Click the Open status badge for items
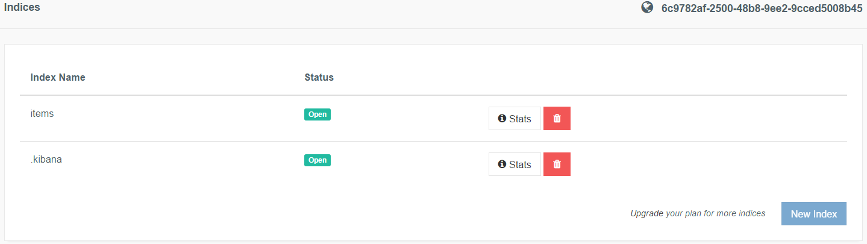This screenshot has height=244, width=867. coord(318,114)
